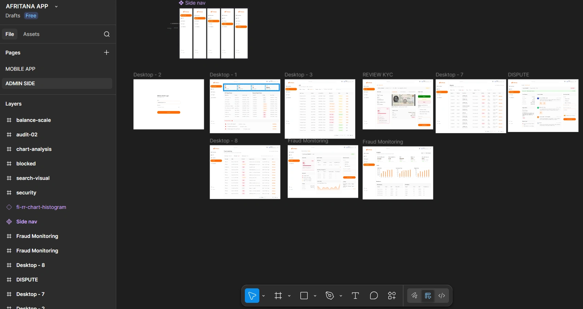
Task: Click the Desktop - 1 frame label on canvas
Action: pyautogui.click(x=223, y=75)
